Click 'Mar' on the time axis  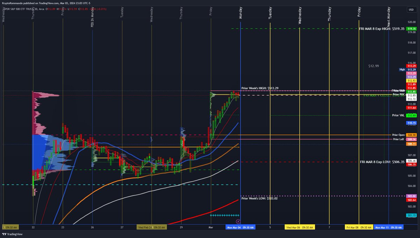pos(211,227)
